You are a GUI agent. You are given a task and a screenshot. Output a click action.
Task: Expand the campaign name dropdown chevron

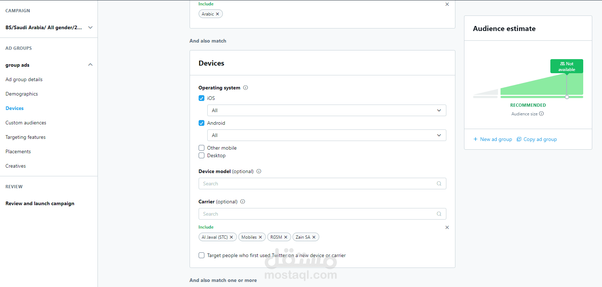(x=90, y=27)
